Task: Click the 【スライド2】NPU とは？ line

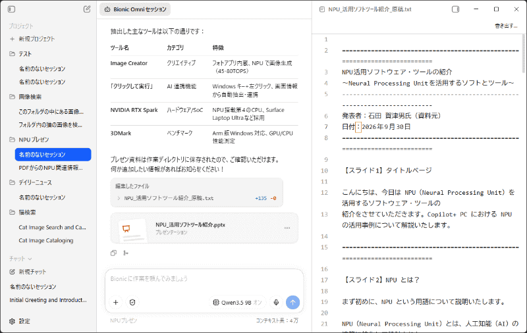Action: click(381, 280)
